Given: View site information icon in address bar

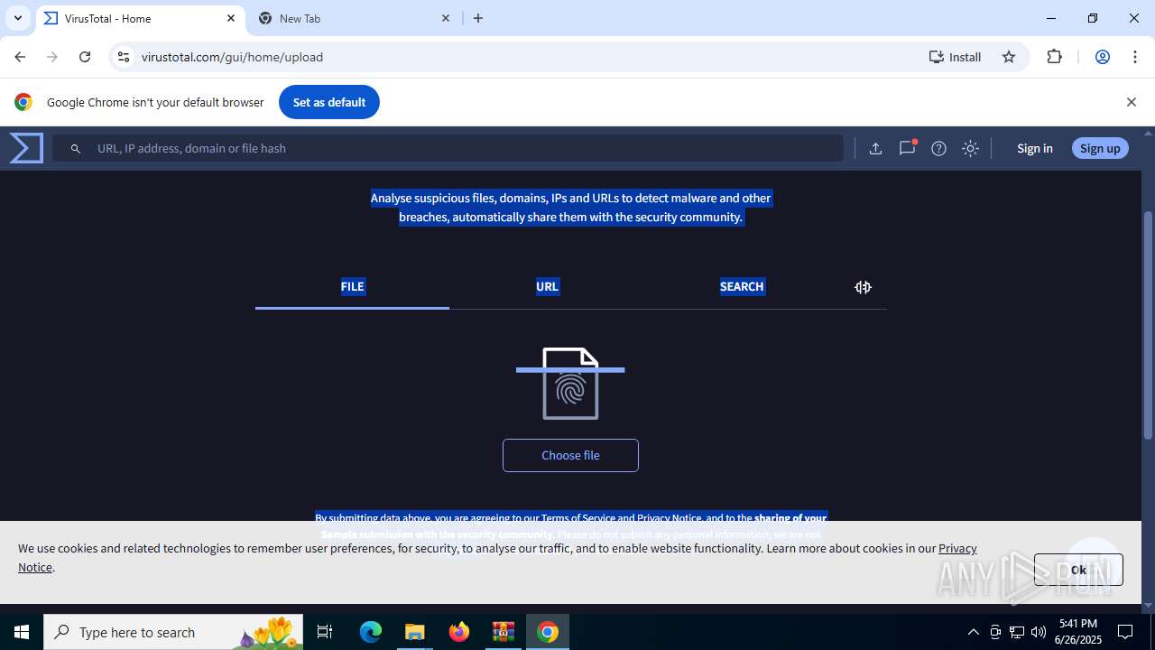Looking at the screenshot, I should (124, 57).
